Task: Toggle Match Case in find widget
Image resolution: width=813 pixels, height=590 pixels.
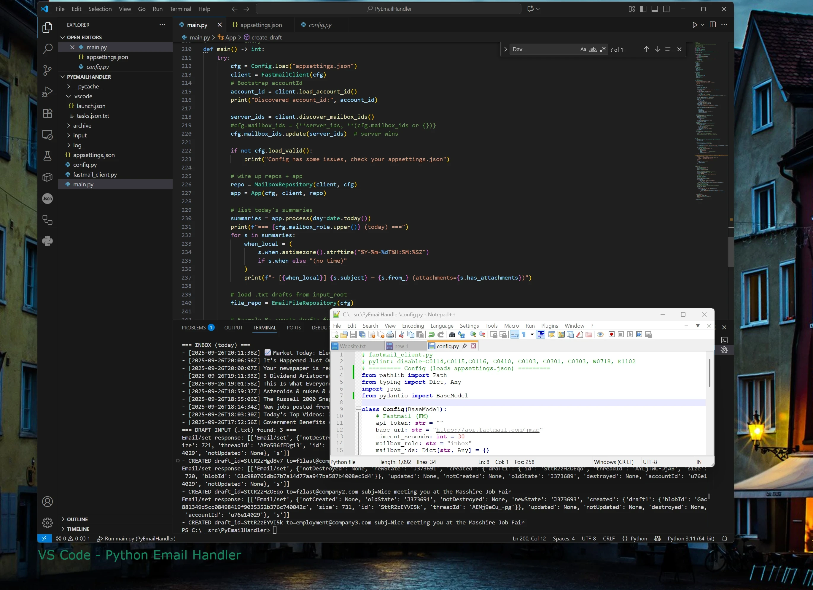Action: (583, 50)
